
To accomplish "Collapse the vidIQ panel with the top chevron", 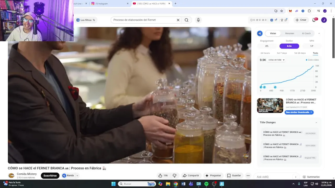I will [319, 33].
